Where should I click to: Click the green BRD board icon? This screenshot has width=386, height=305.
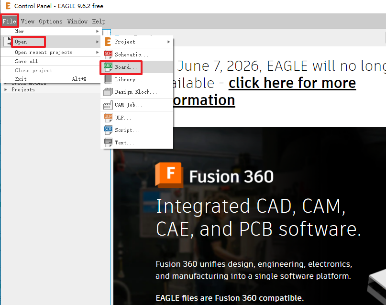pyautogui.click(x=108, y=67)
